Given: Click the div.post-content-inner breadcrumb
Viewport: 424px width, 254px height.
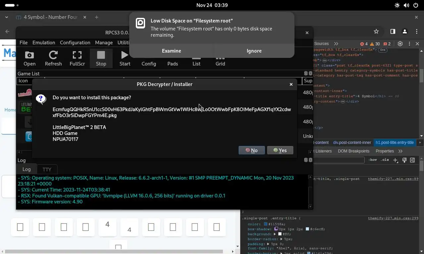Looking at the screenshot, I should click(352, 143).
